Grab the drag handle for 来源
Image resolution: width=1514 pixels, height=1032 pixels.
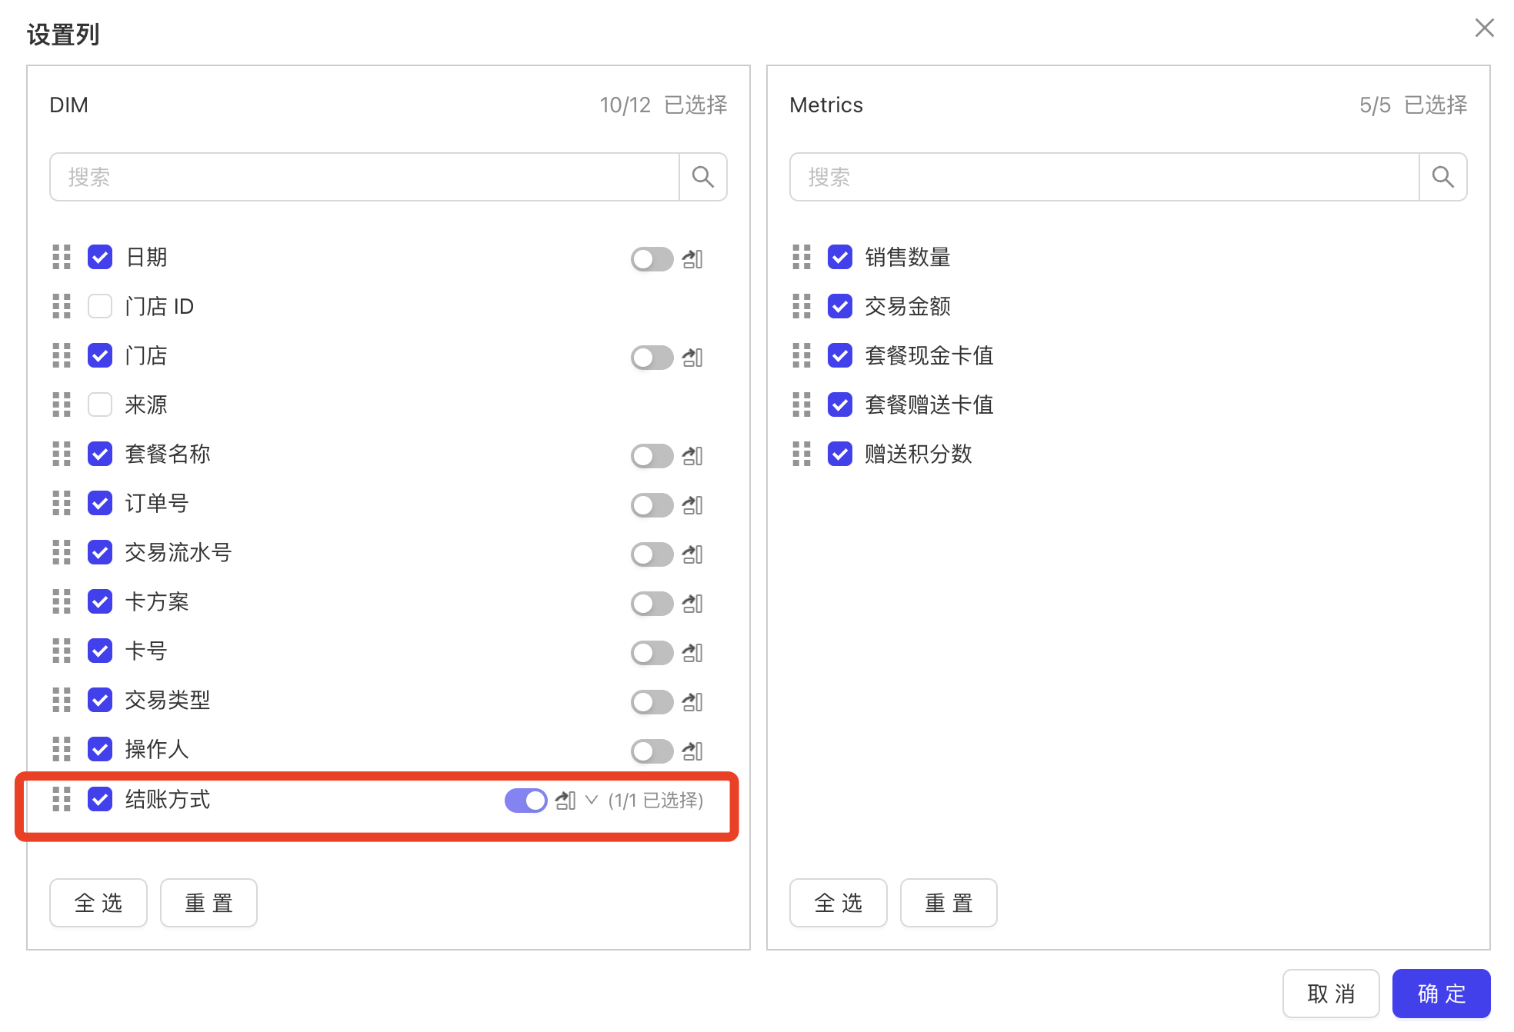coord(62,404)
